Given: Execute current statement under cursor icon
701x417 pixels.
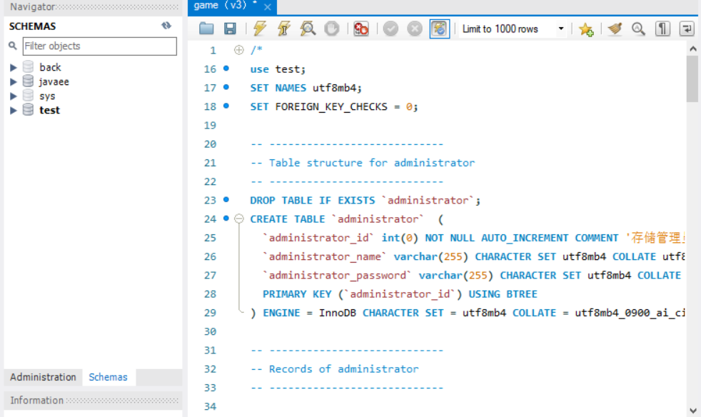Looking at the screenshot, I should 283,29.
